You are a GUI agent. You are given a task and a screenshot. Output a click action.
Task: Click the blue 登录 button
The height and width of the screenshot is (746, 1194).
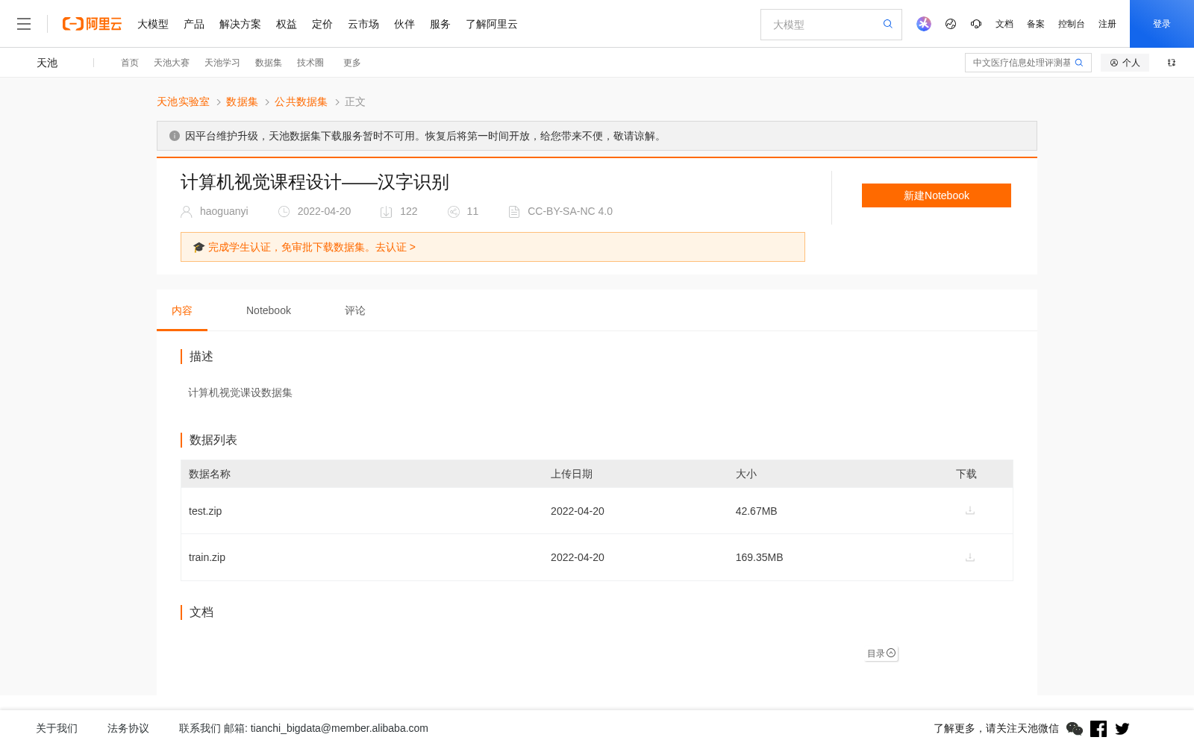pos(1162,24)
